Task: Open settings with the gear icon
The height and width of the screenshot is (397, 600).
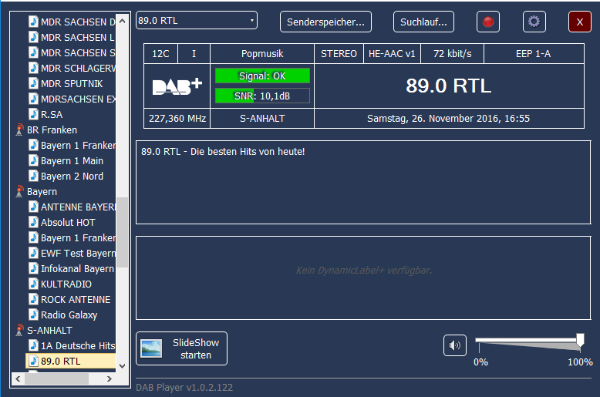Action: click(x=534, y=22)
